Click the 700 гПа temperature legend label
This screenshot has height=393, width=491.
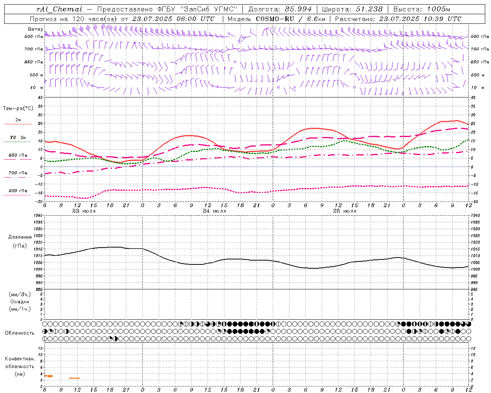(x=18, y=173)
